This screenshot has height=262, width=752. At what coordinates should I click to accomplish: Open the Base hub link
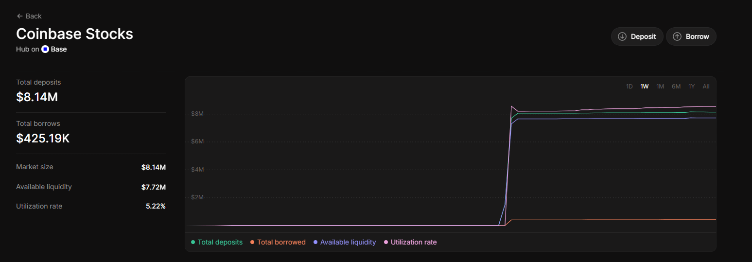54,49
